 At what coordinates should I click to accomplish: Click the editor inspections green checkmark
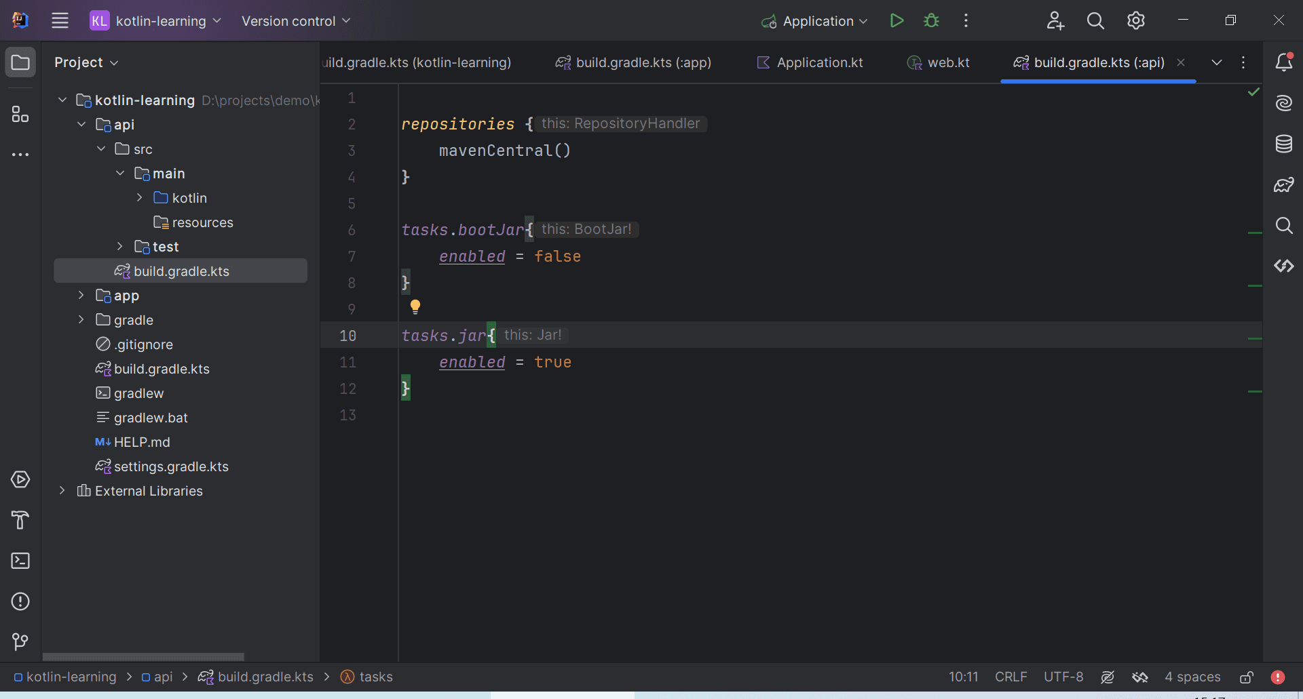point(1253,92)
